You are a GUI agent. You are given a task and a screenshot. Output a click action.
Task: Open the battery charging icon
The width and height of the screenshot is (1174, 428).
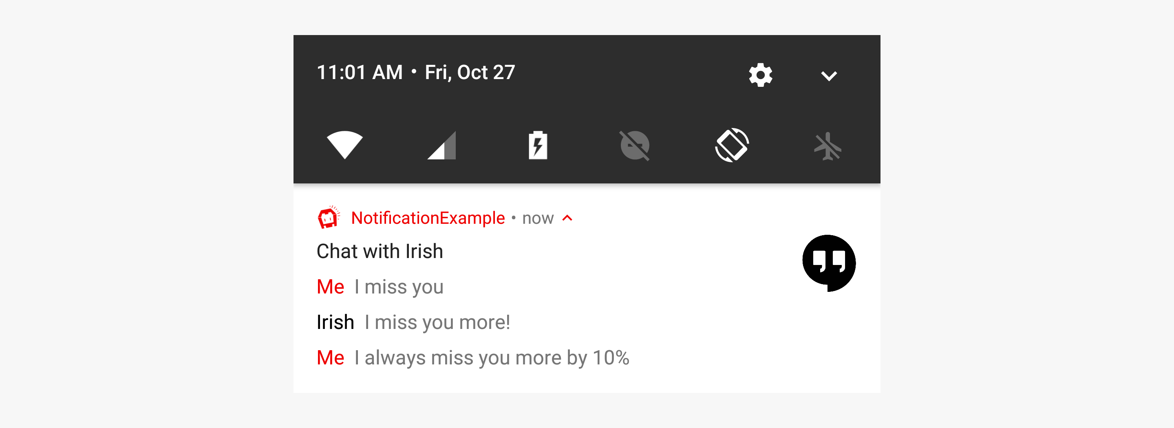[x=538, y=146]
